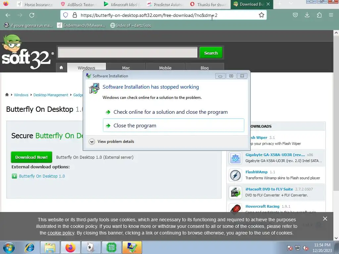The height and width of the screenshot is (254, 339).
Task: Open the Gigabyte GA-X58A-UD3R link
Action: click(275, 155)
